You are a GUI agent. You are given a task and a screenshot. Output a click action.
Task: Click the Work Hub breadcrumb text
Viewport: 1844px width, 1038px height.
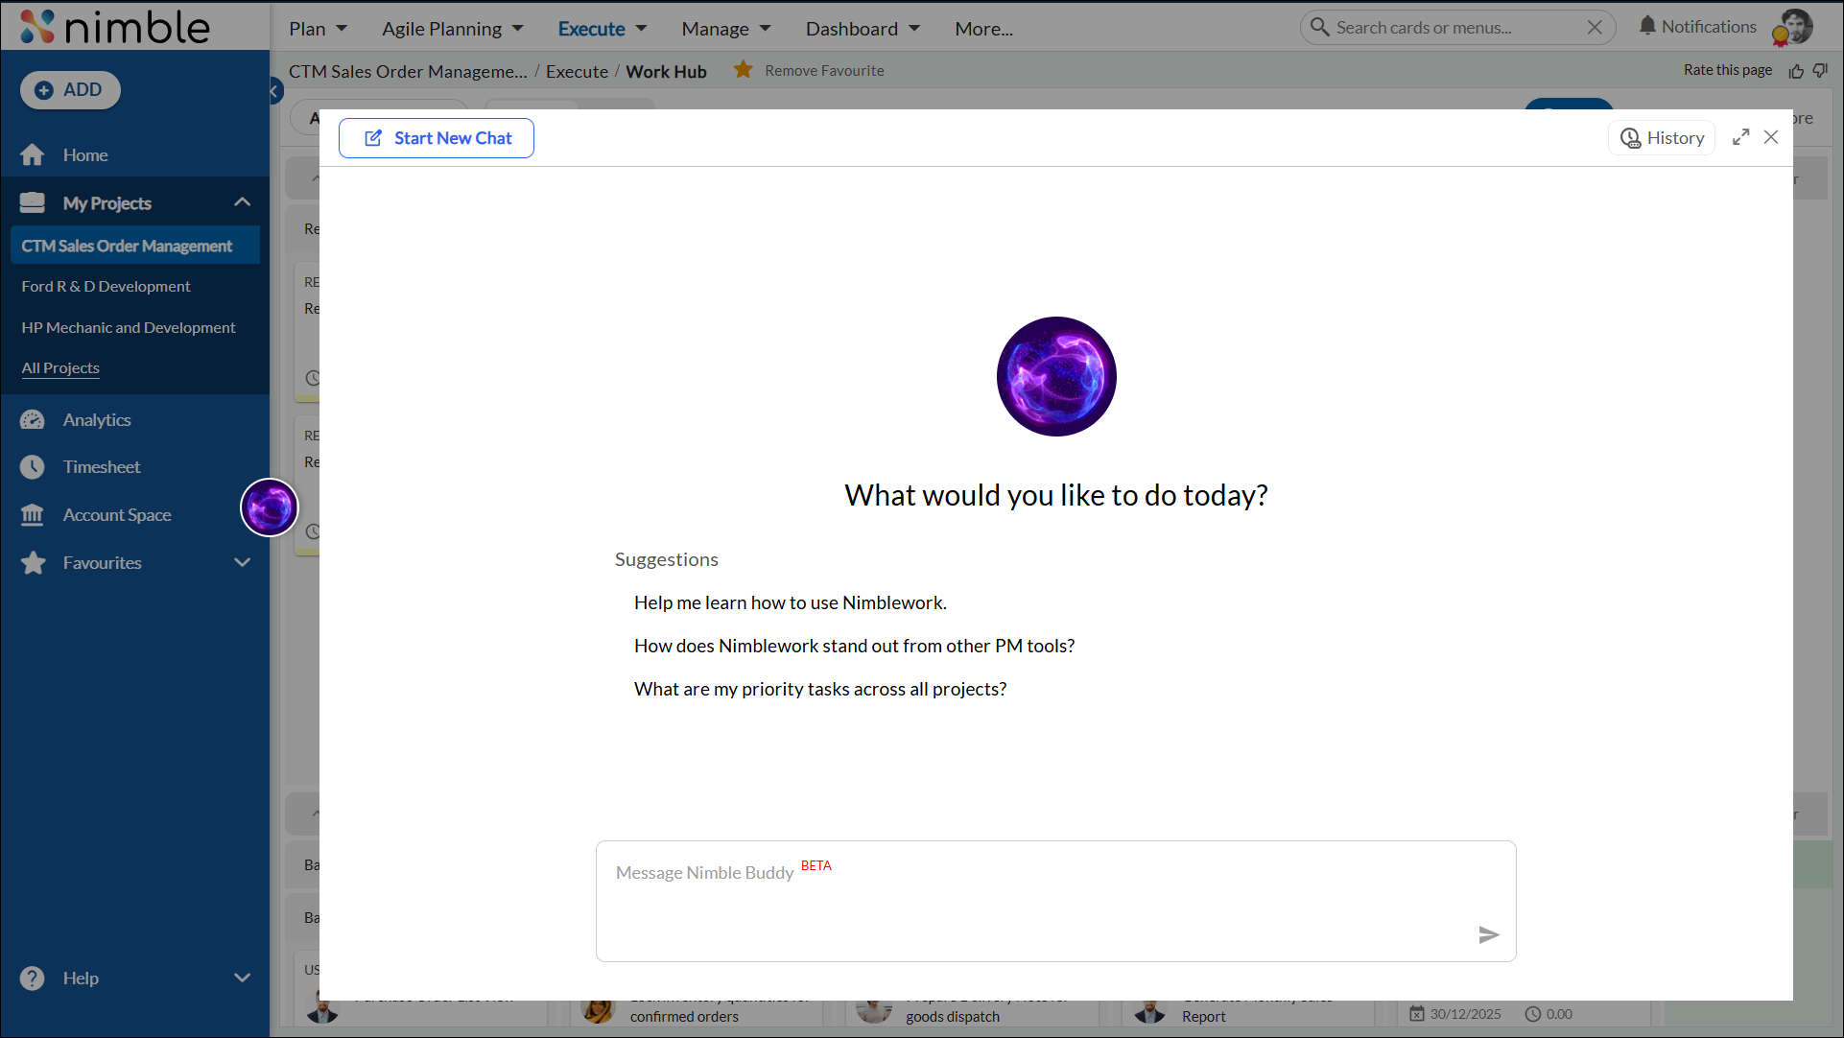coord(666,71)
